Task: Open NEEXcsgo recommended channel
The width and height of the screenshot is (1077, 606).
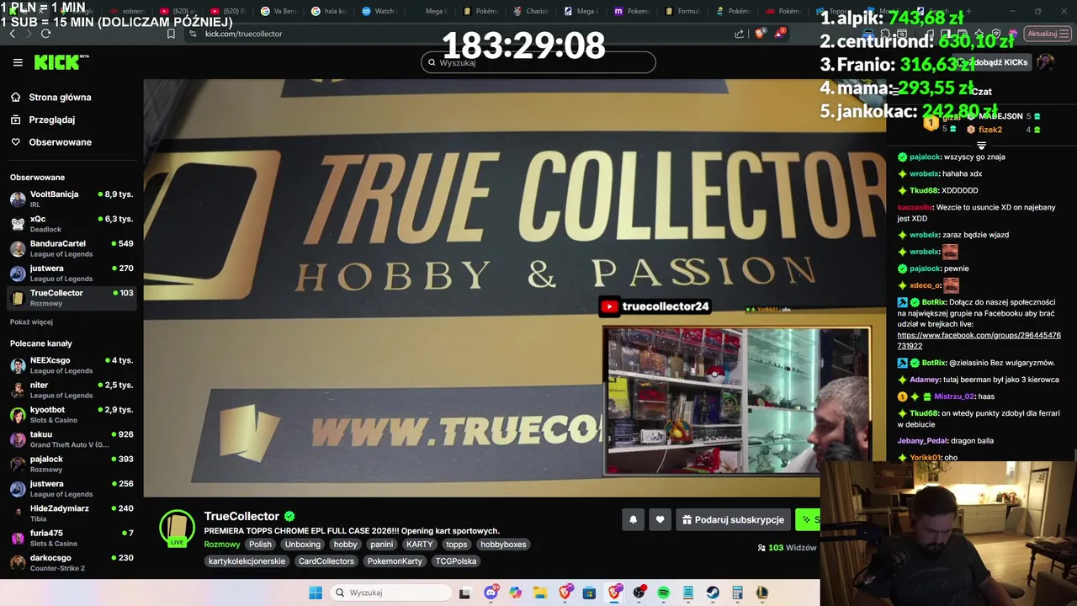Action: (72, 365)
